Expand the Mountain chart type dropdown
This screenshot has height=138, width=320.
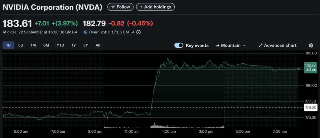coord(244,45)
